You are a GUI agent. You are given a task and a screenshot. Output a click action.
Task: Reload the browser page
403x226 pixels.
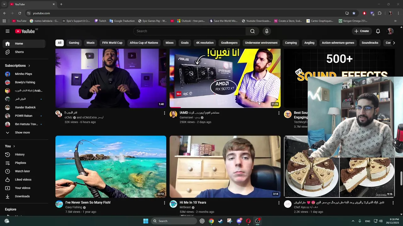20,13
